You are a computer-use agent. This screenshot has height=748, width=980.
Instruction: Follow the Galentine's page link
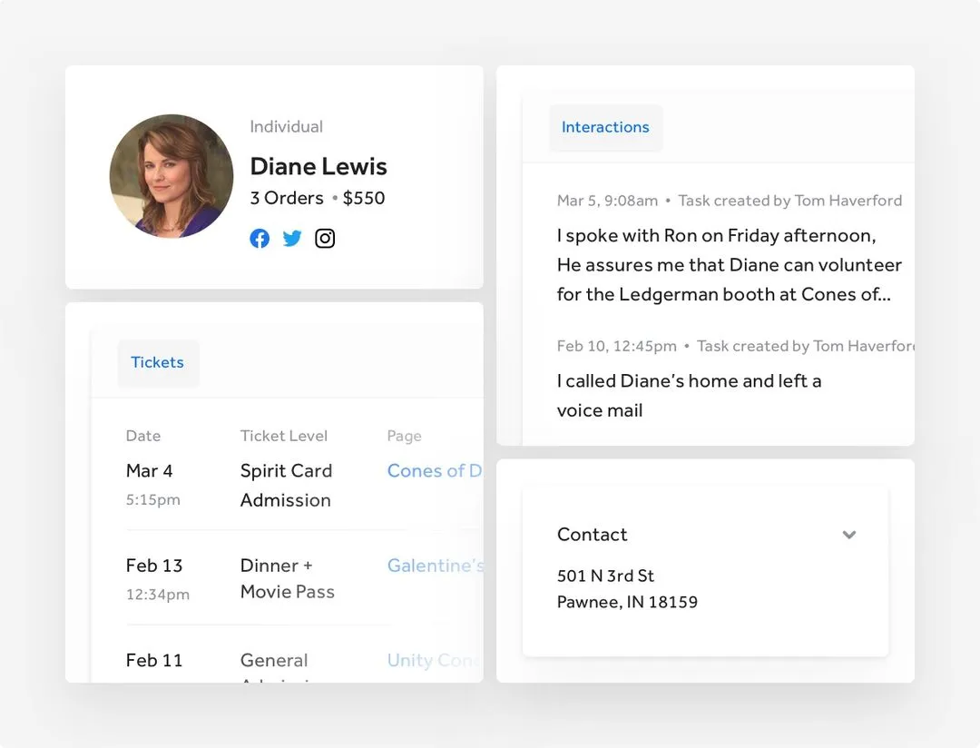tap(436, 566)
